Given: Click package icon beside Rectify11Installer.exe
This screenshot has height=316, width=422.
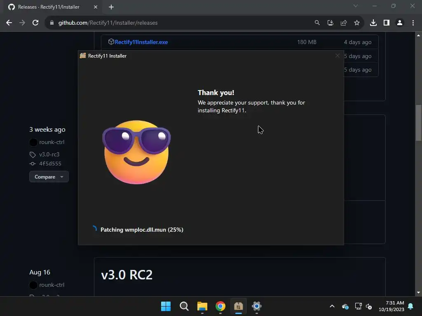Looking at the screenshot, I should click(x=111, y=42).
